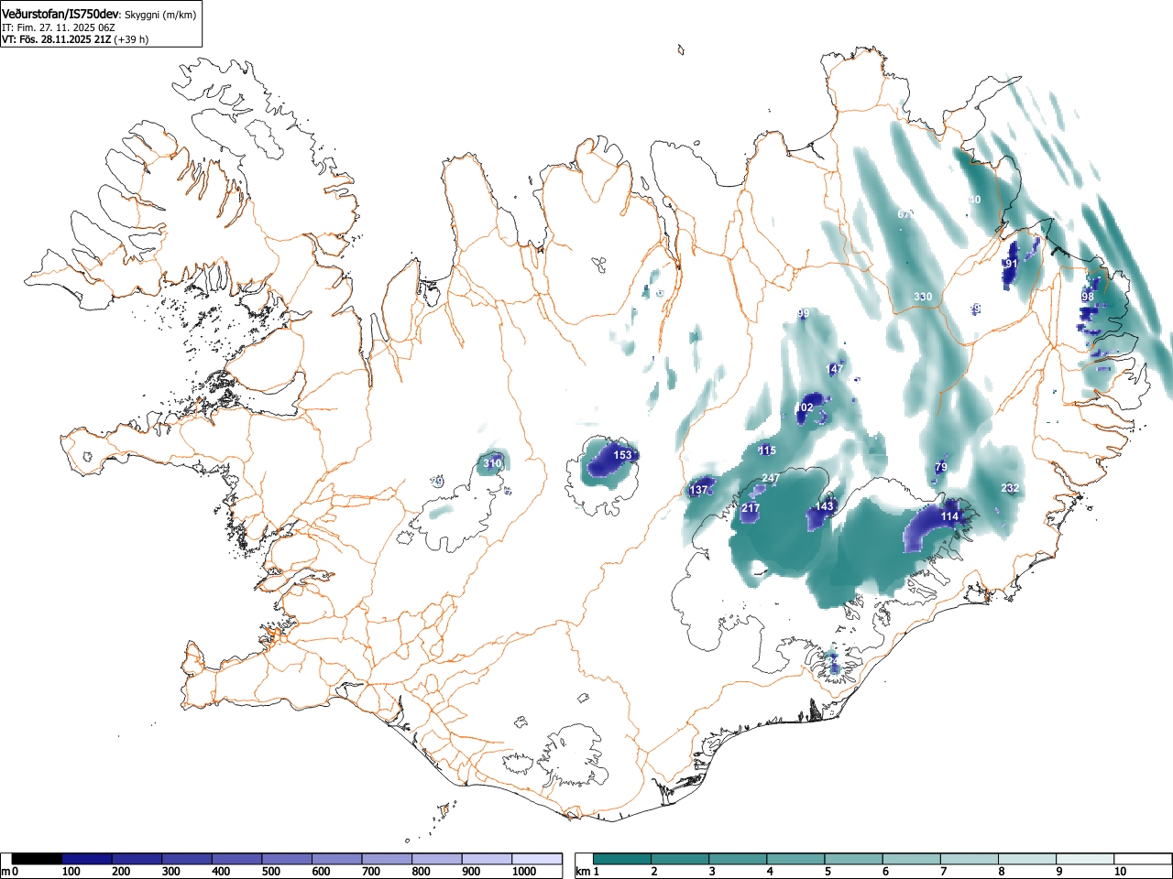Image resolution: width=1173 pixels, height=879 pixels.
Task: Click the map value label 232
Action: click(x=1010, y=488)
